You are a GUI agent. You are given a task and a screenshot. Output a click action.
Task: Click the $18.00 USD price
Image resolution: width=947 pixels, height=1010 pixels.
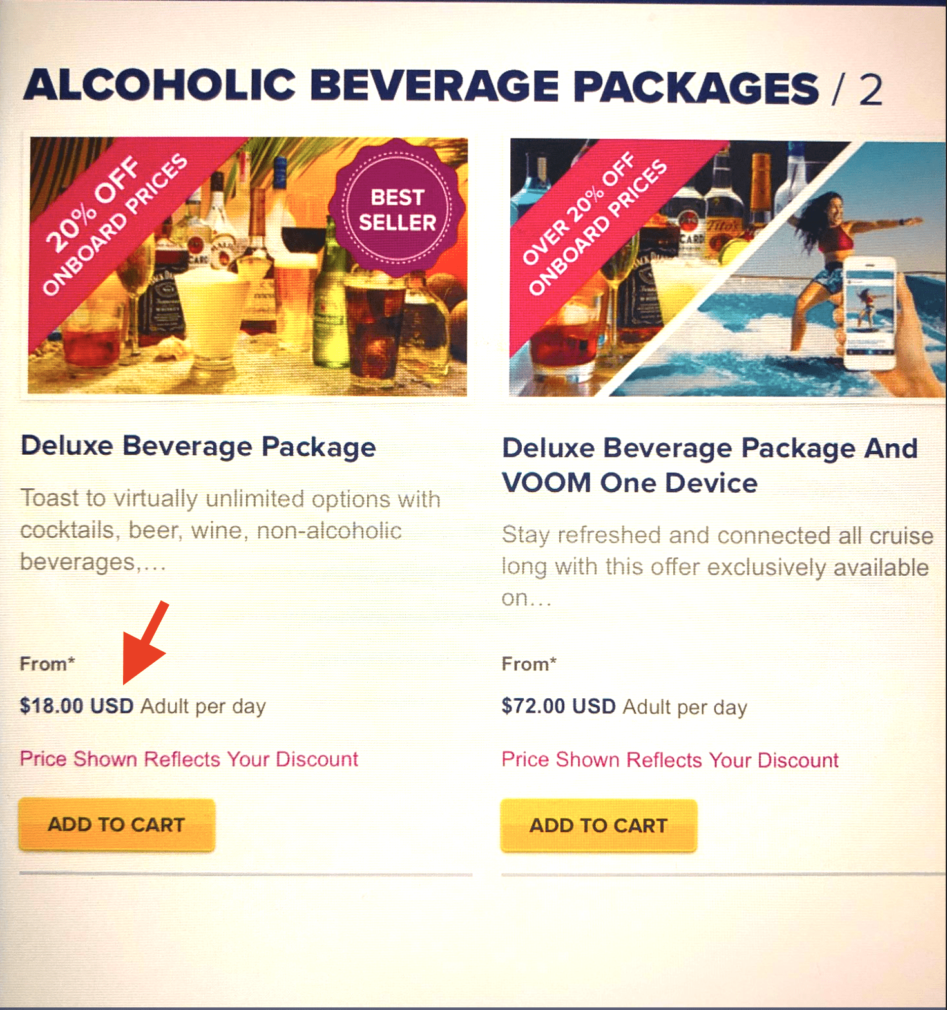pos(77,706)
